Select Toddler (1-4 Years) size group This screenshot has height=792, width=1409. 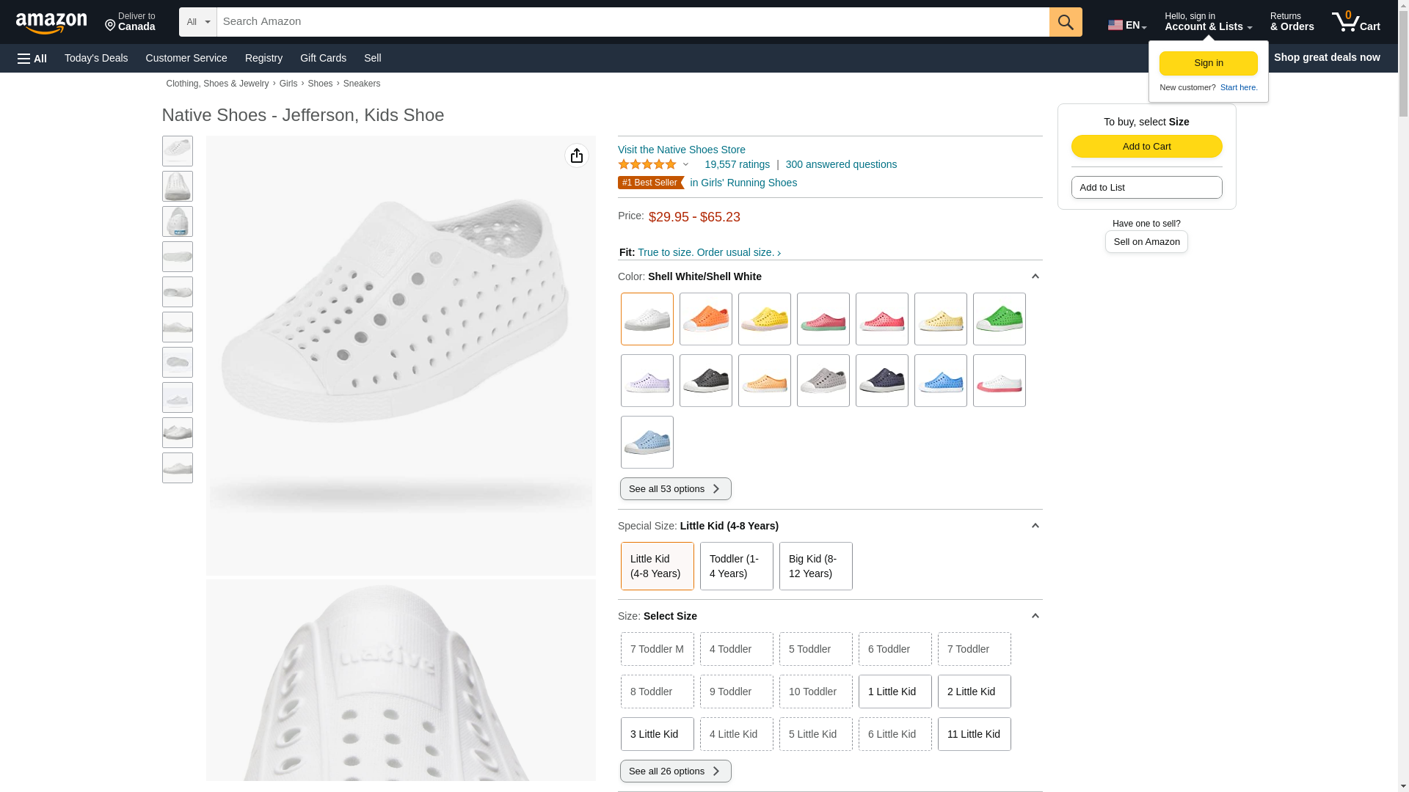[736, 566]
